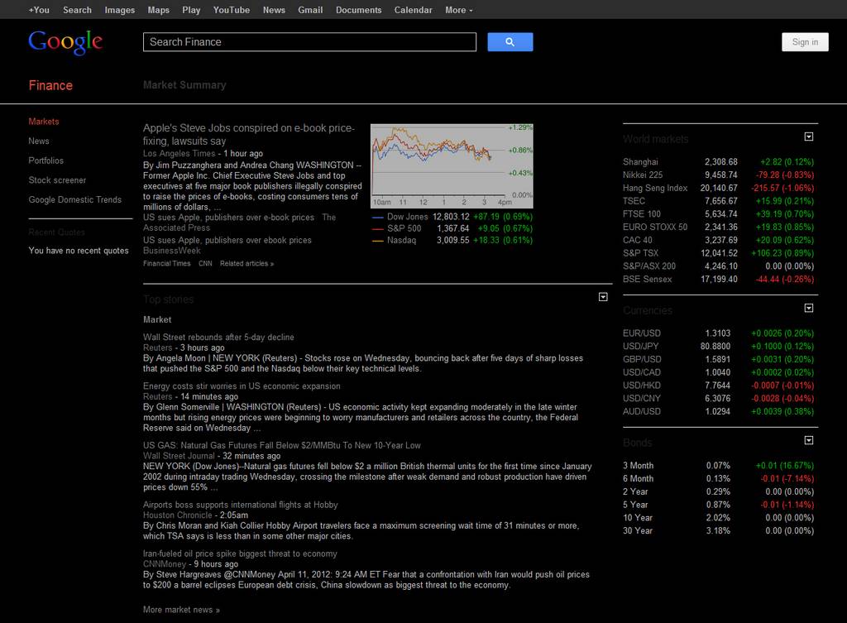The image size is (847, 623).
Task: Collapse the Bonds section arrow
Action: coord(809,440)
